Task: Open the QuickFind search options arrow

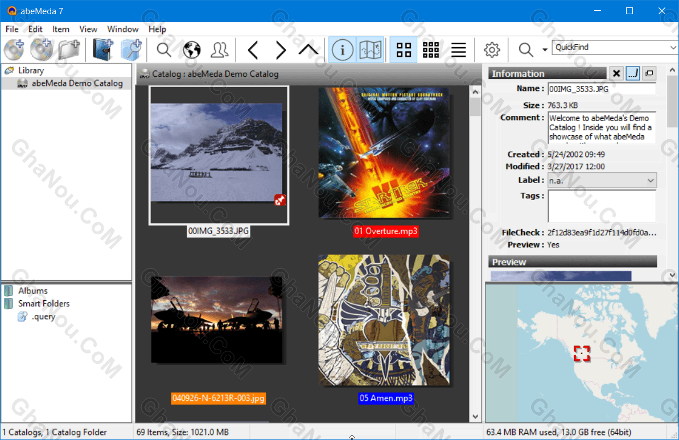Action: (x=545, y=50)
